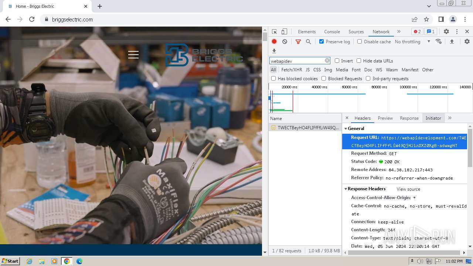Viewport: 473px width, 266px height.
Task: Filter requests by Doc type
Action: 368,70
